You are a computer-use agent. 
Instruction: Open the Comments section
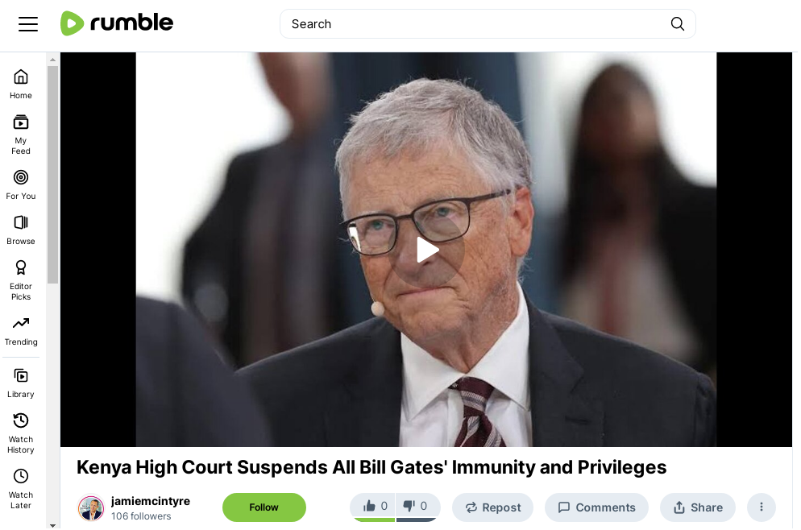[x=596, y=507]
